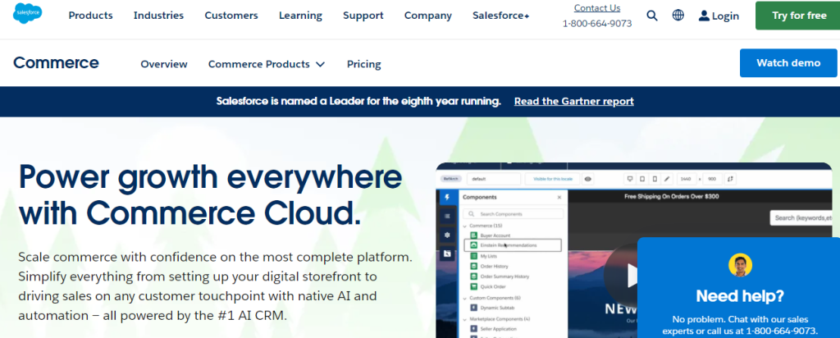840x338 pixels.
Task: Select the desktop view icon in demo toolbar
Action: point(630,179)
